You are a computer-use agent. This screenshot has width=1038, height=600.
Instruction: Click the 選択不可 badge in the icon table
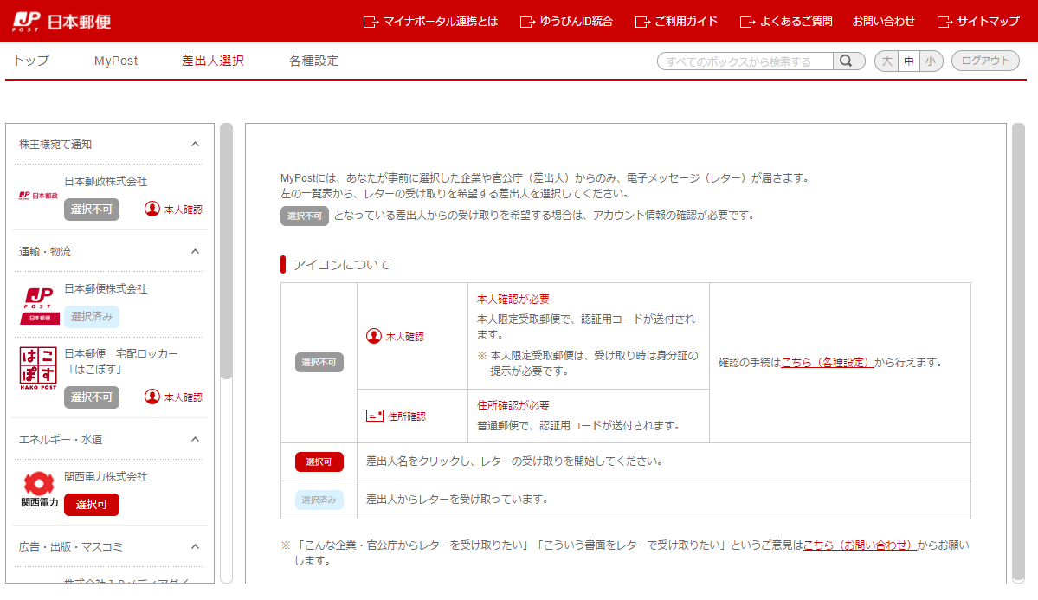tap(319, 362)
